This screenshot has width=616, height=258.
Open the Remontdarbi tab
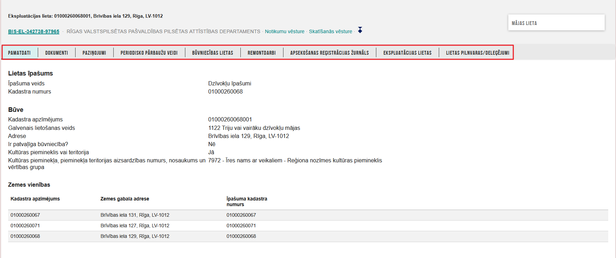pos(262,53)
